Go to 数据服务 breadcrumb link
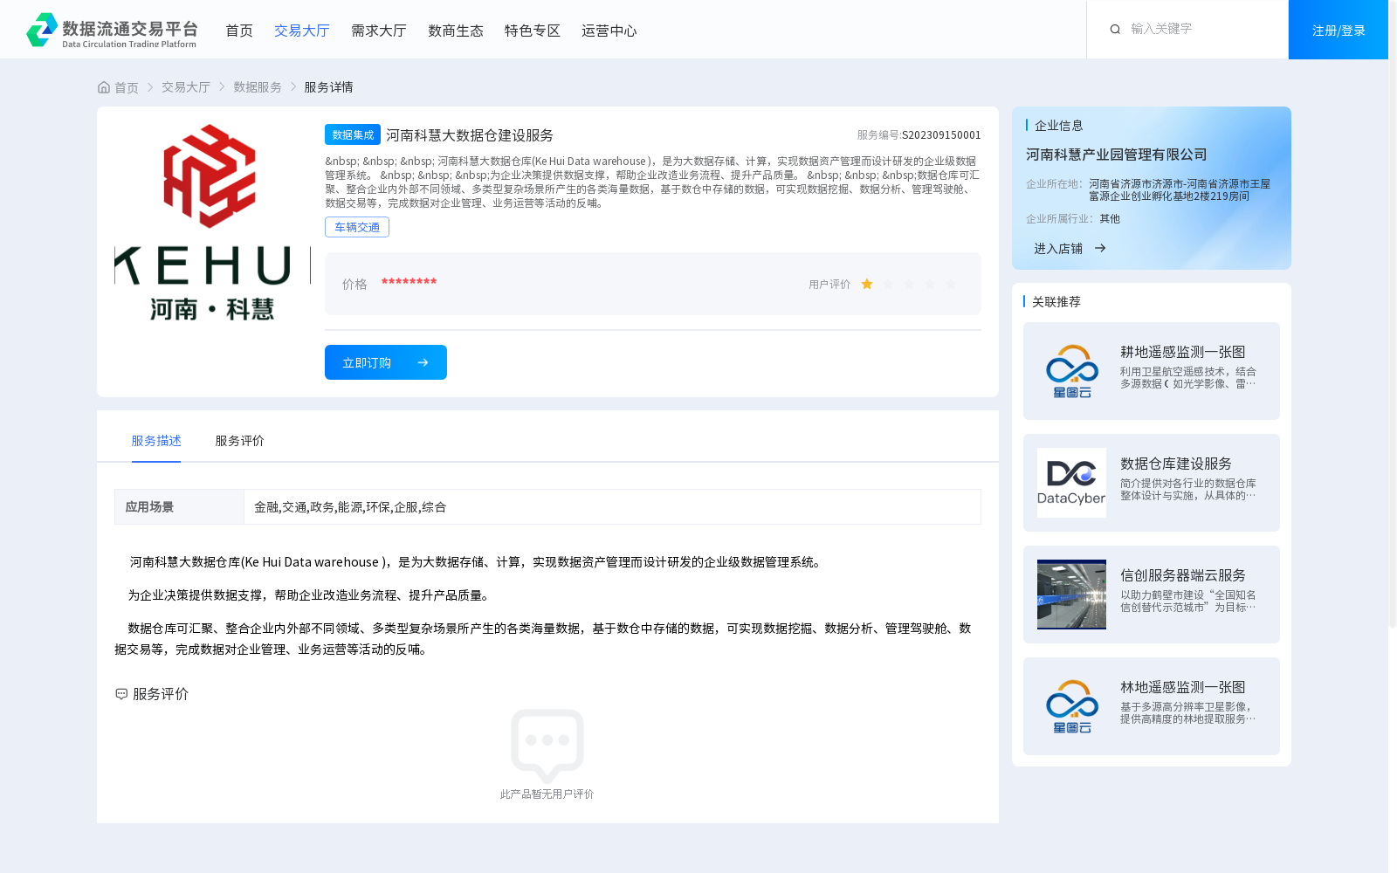 (x=258, y=87)
